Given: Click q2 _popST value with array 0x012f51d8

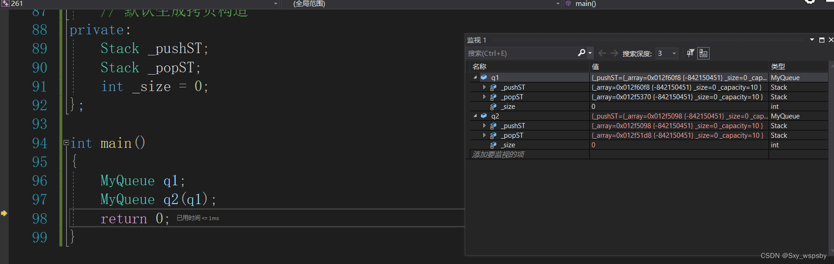Looking at the screenshot, I should point(679,135).
